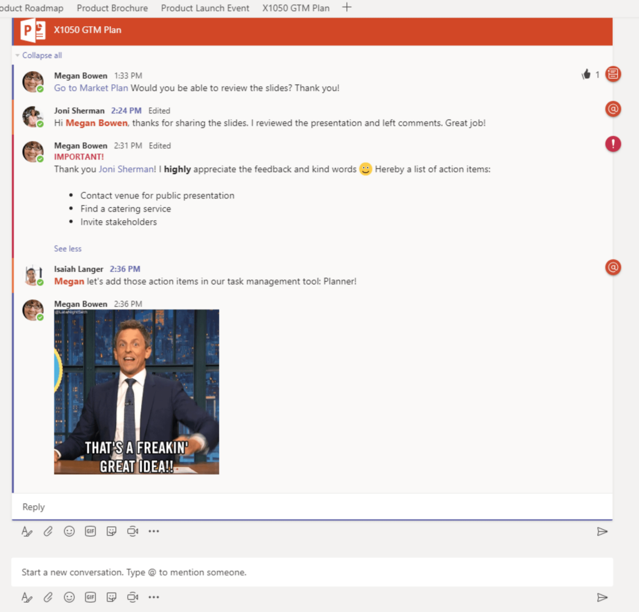Send the reply with arrow icon
Viewport: 639px width, 612px height.
(602, 532)
